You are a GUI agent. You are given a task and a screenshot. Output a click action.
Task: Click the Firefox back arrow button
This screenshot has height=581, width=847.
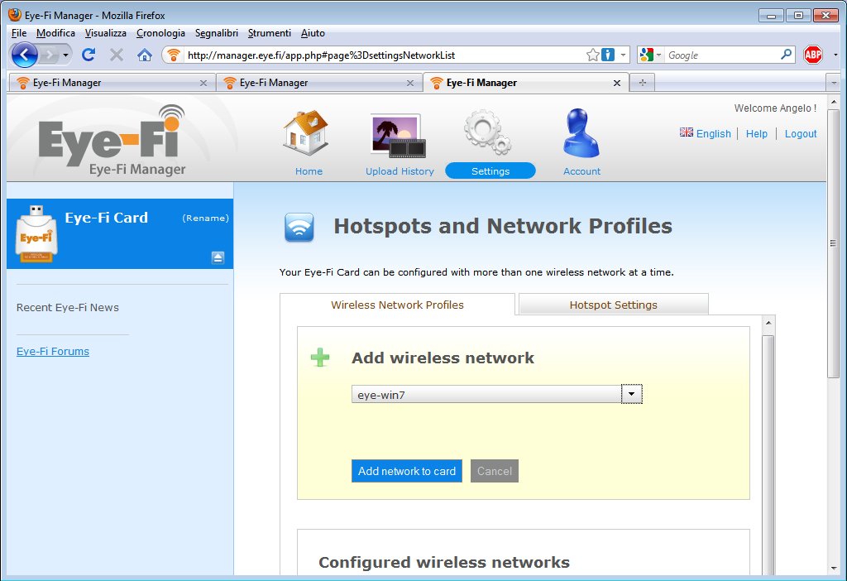24,55
